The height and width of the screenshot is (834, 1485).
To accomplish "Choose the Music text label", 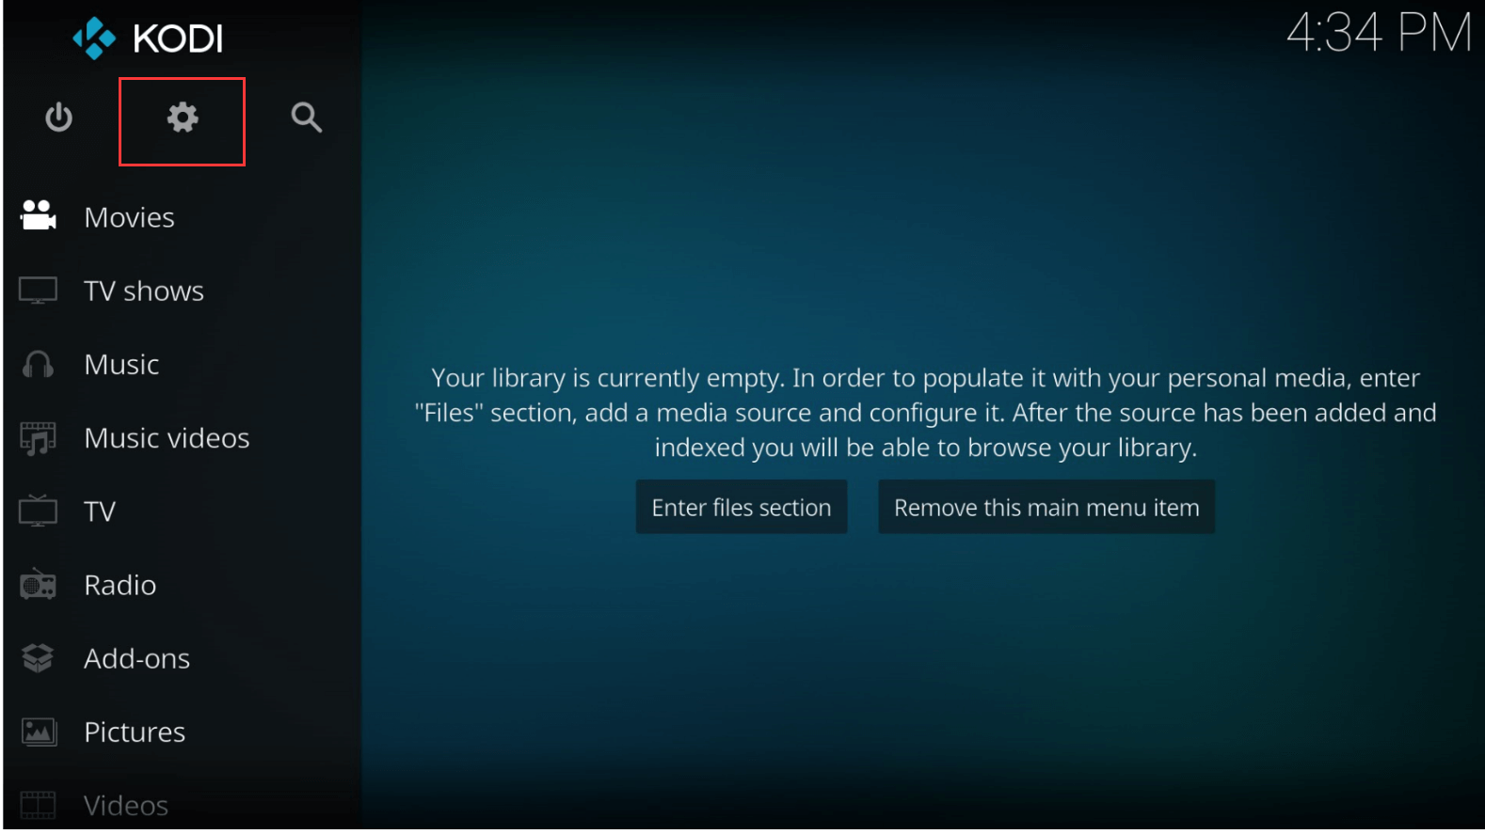I will pos(121,365).
